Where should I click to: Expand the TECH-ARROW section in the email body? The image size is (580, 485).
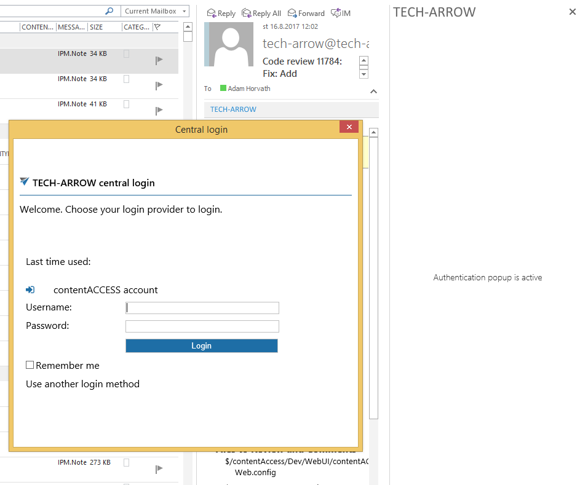[232, 109]
